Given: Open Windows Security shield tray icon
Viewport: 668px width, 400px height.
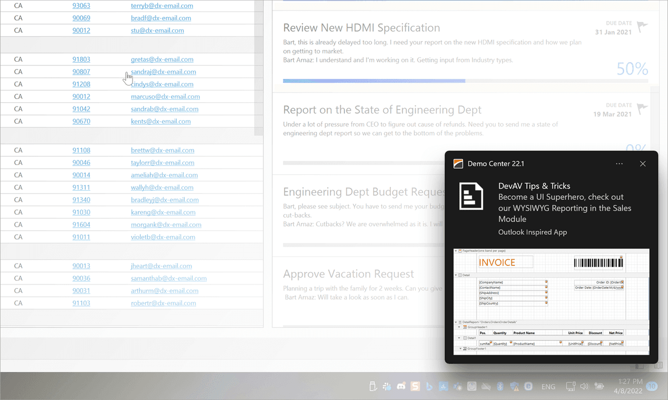Looking at the screenshot, I should 514,386.
